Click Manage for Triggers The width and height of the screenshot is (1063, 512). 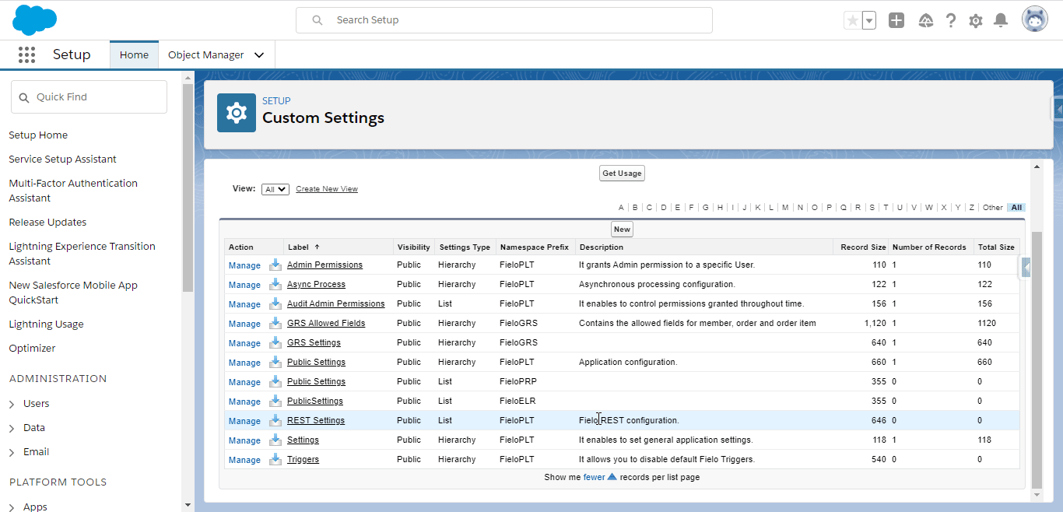click(244, 460)
